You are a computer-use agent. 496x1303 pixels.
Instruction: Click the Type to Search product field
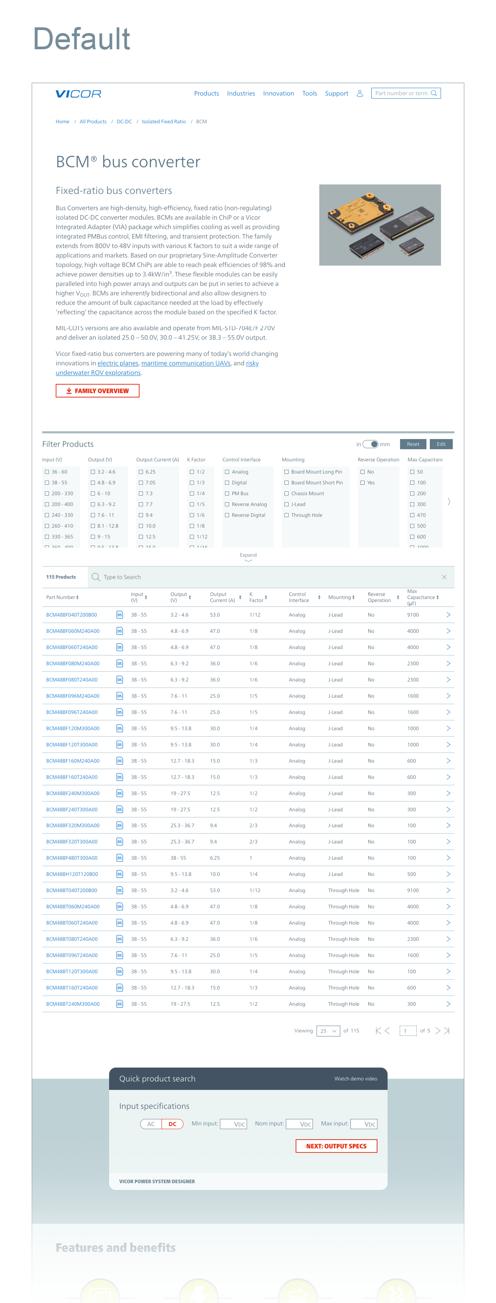pos(271,577)
